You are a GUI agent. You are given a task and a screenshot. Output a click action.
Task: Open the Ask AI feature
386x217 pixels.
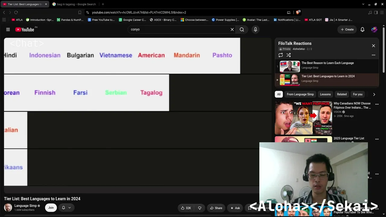tap(235, 208)
